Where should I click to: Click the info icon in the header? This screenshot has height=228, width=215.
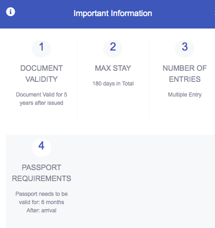[11, 11]
